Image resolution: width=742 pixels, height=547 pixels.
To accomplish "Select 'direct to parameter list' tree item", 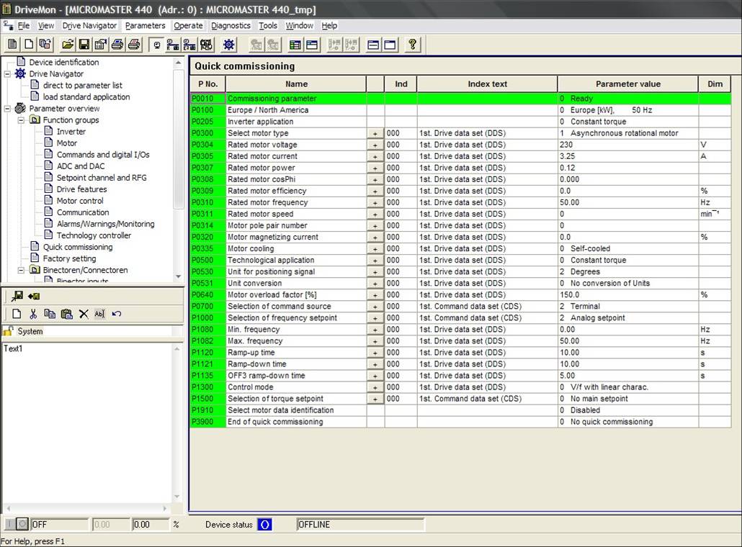I will (83, 86).
